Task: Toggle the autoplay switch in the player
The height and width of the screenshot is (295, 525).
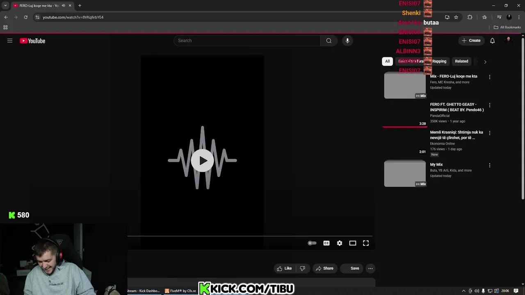Action: [x=312, y=243]
